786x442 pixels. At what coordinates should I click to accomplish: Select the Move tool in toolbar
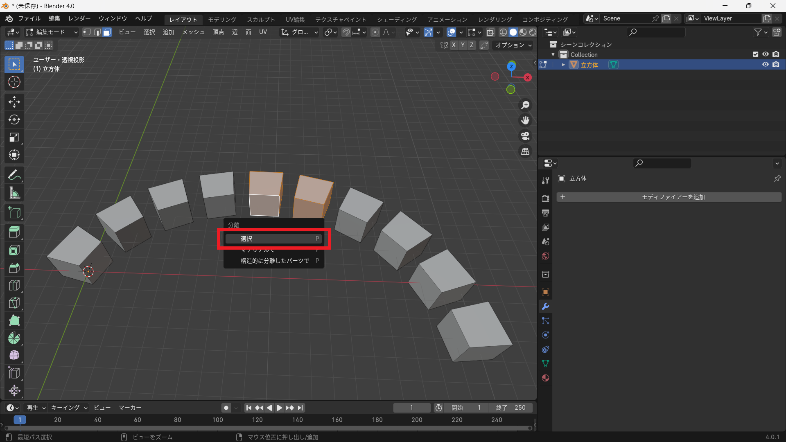(x=14, y=102)
